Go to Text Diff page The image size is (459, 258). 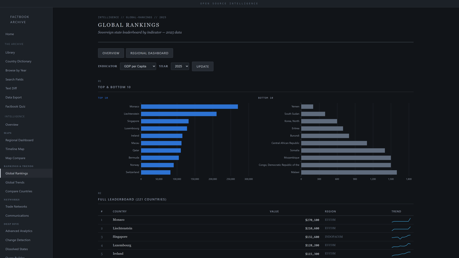coord(11,88)
